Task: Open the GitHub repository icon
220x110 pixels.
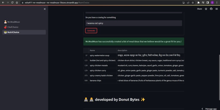Action: coord(211,9)
